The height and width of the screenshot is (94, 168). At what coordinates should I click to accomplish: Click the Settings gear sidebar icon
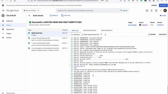coord(3,38)
